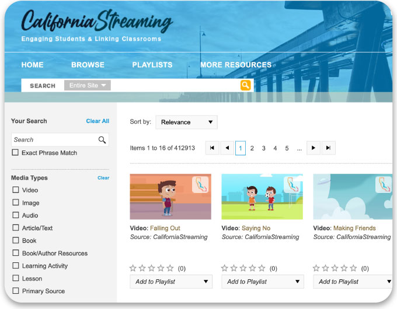The image size is (397, 309).
Task: Click Clear next to Media Types
Action: point(103,178)
